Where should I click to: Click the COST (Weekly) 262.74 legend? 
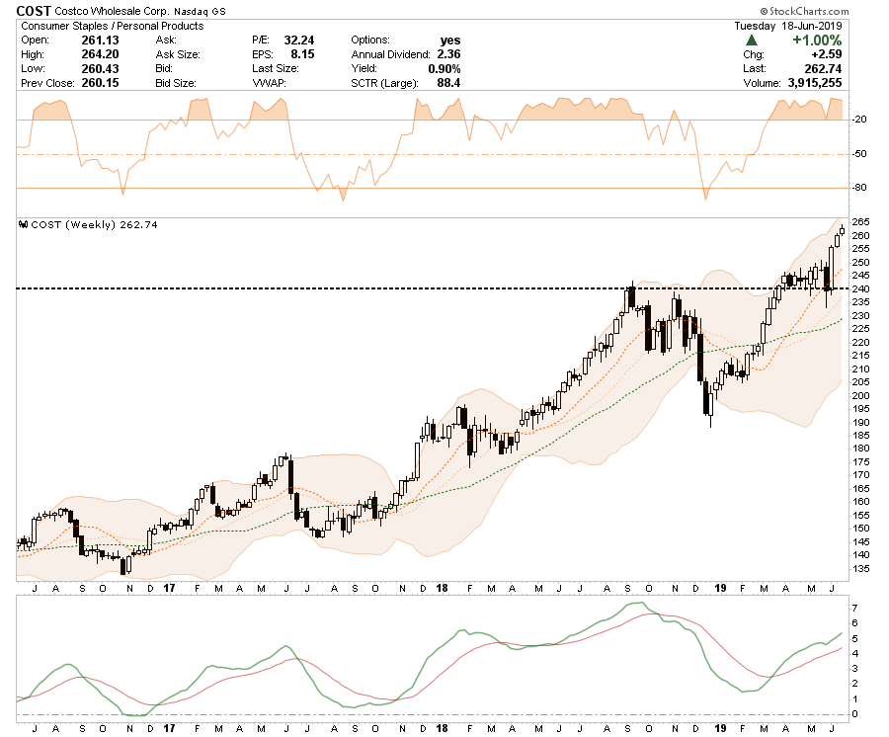94,224
